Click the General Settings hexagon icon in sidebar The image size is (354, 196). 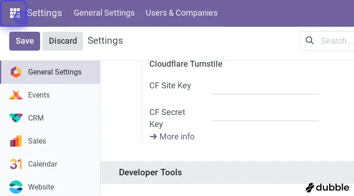[x=16, y=72]
